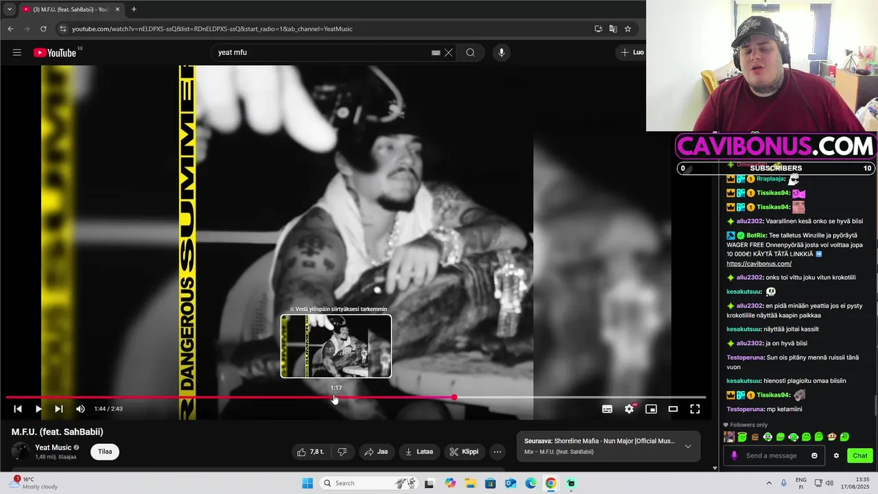This screenshot has width=878, height=494.
Task: Switch ENG FI input language
Action: (800, 483)
